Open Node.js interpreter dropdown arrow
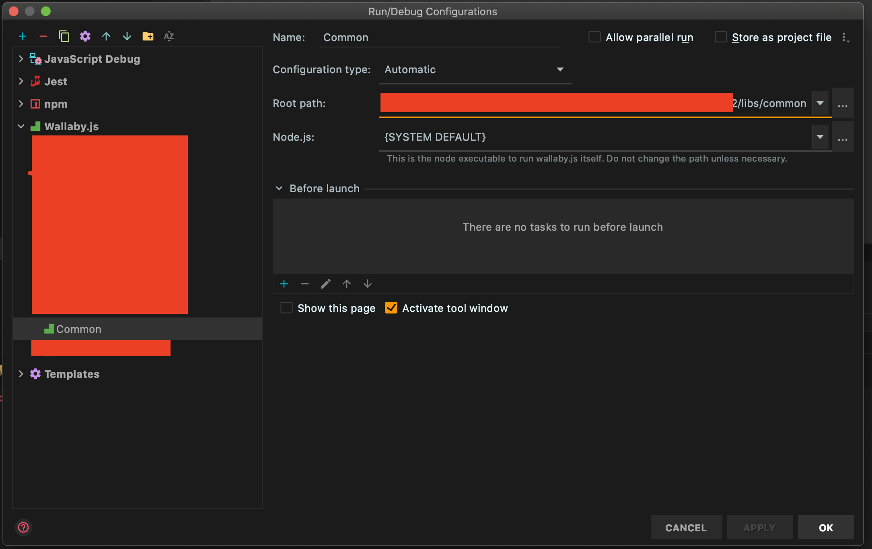 click(820, 137)
